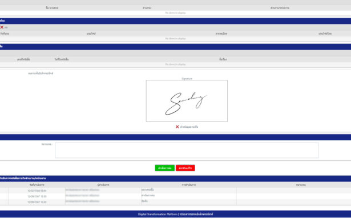Focus the large remarks text area
The image size is (351, 219).
click(x=187, y=150)
